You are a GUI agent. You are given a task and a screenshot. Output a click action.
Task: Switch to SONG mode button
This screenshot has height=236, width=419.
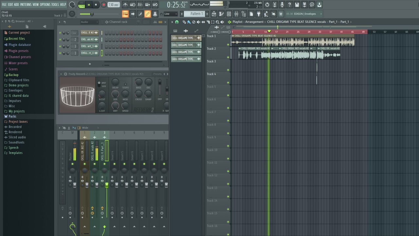pyautogui.click(x=82, y=6)
